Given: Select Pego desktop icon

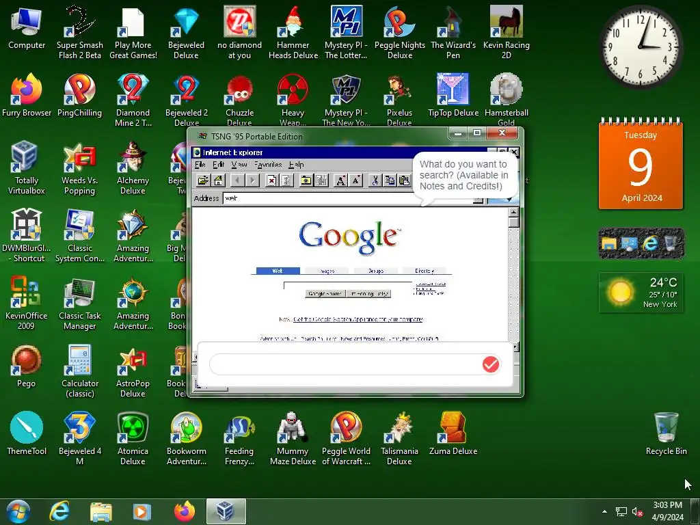Looking at the screenshot, I should pyautogui.click(x=27, y=366).
